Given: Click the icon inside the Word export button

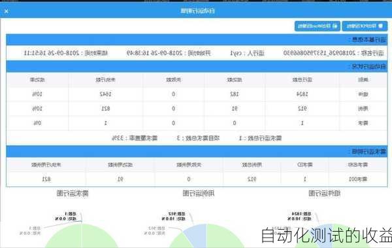Looking at the screenshot, I should [x=335, y=26].
